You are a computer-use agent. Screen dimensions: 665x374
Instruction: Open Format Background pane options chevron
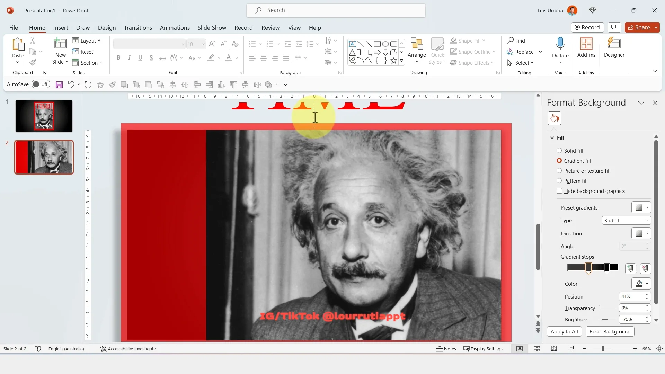pyautogui.click(x=641, y=103)
